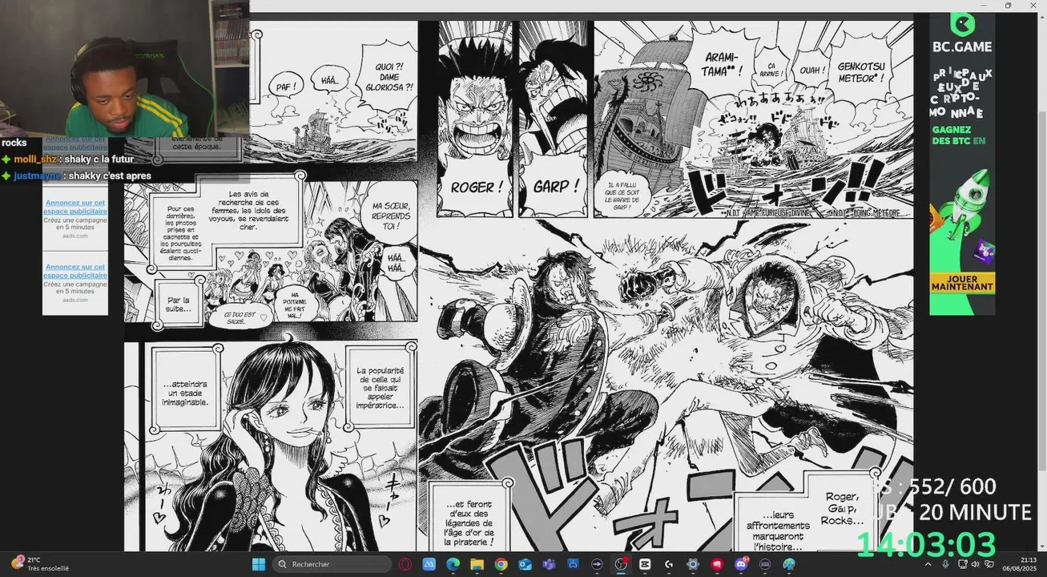1047x577 pixels.
Task: Click the streamer webcam overlay
Action: tap(124, 68)
